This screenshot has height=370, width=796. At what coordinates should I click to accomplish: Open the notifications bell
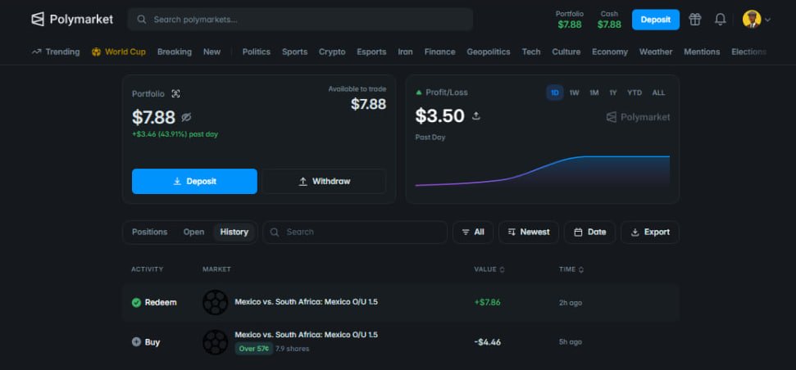(x=720, y=20)
